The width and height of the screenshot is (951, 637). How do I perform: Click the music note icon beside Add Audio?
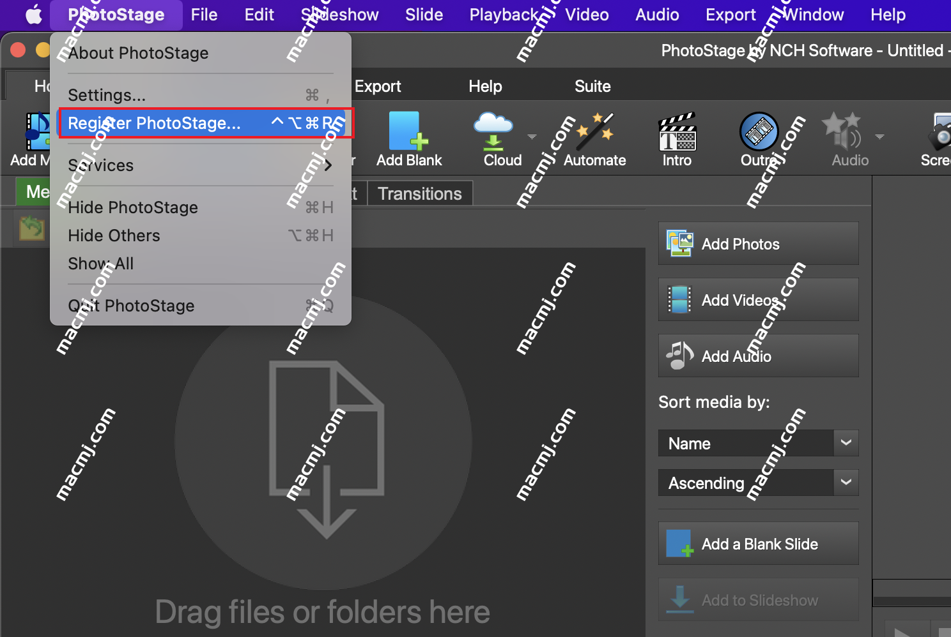click(x=679, y=356)
